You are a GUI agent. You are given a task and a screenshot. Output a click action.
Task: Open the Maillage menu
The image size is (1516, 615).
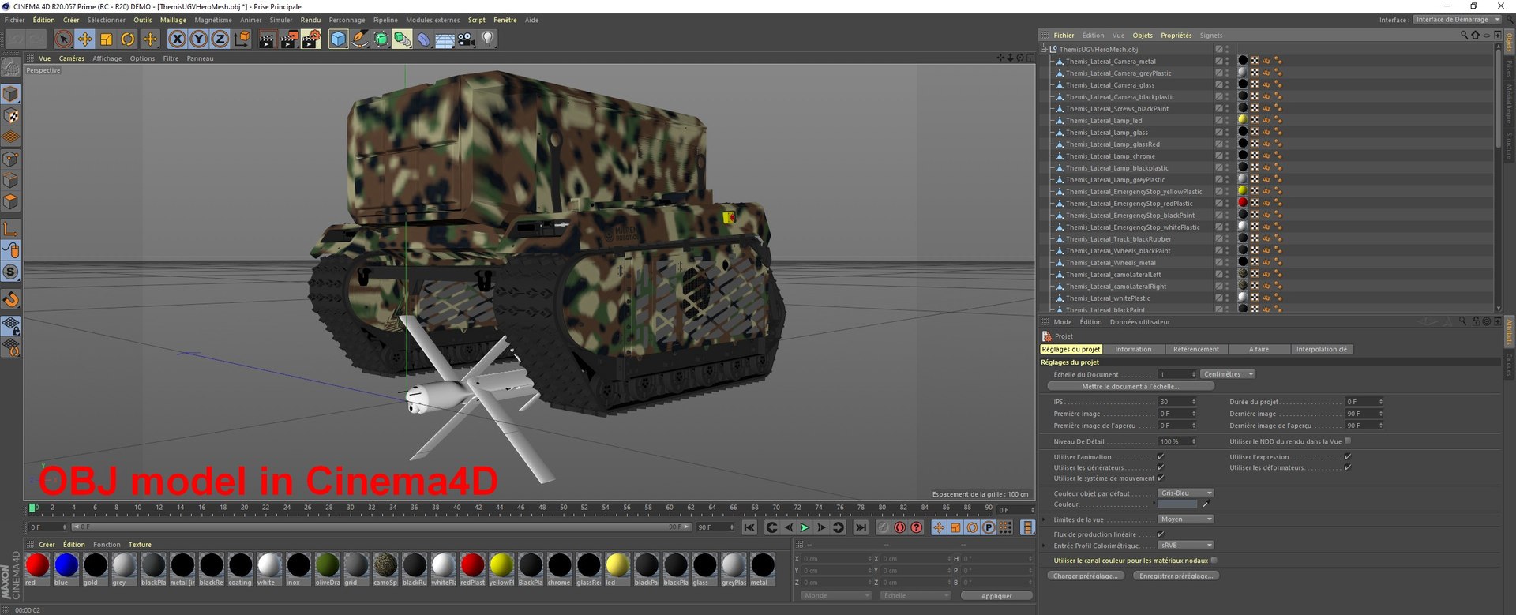[173, 20]
